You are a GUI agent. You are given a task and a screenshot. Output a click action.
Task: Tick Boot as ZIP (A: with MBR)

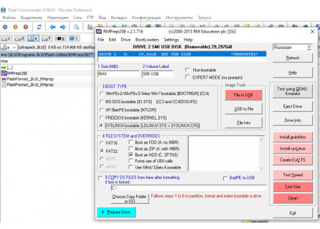point(131,148)
